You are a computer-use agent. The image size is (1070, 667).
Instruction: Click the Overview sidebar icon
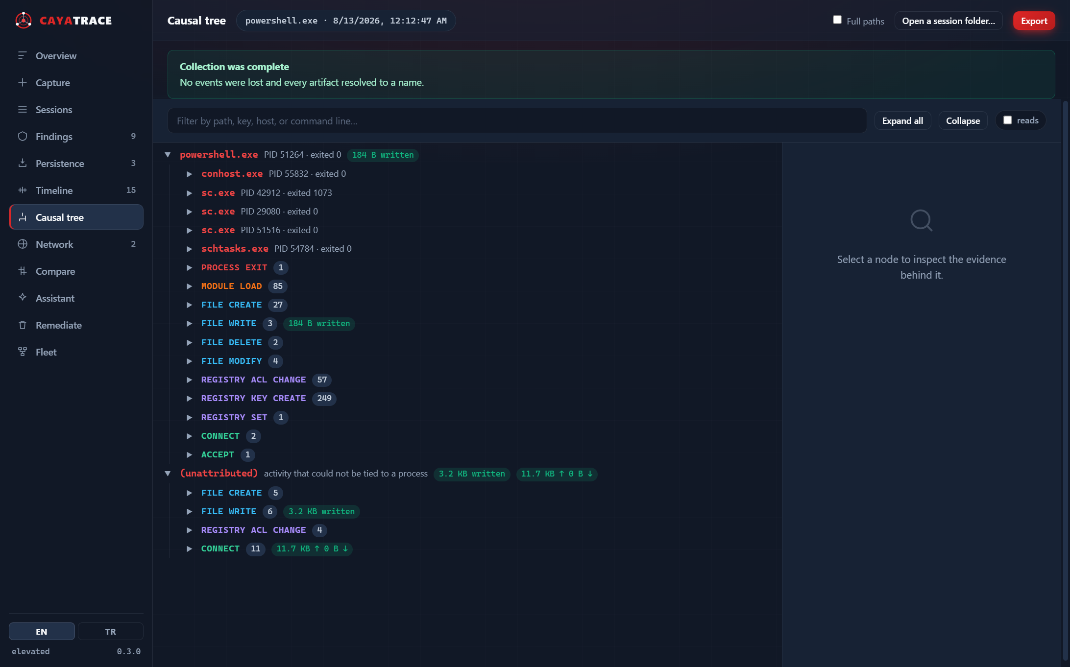point(23,55)
